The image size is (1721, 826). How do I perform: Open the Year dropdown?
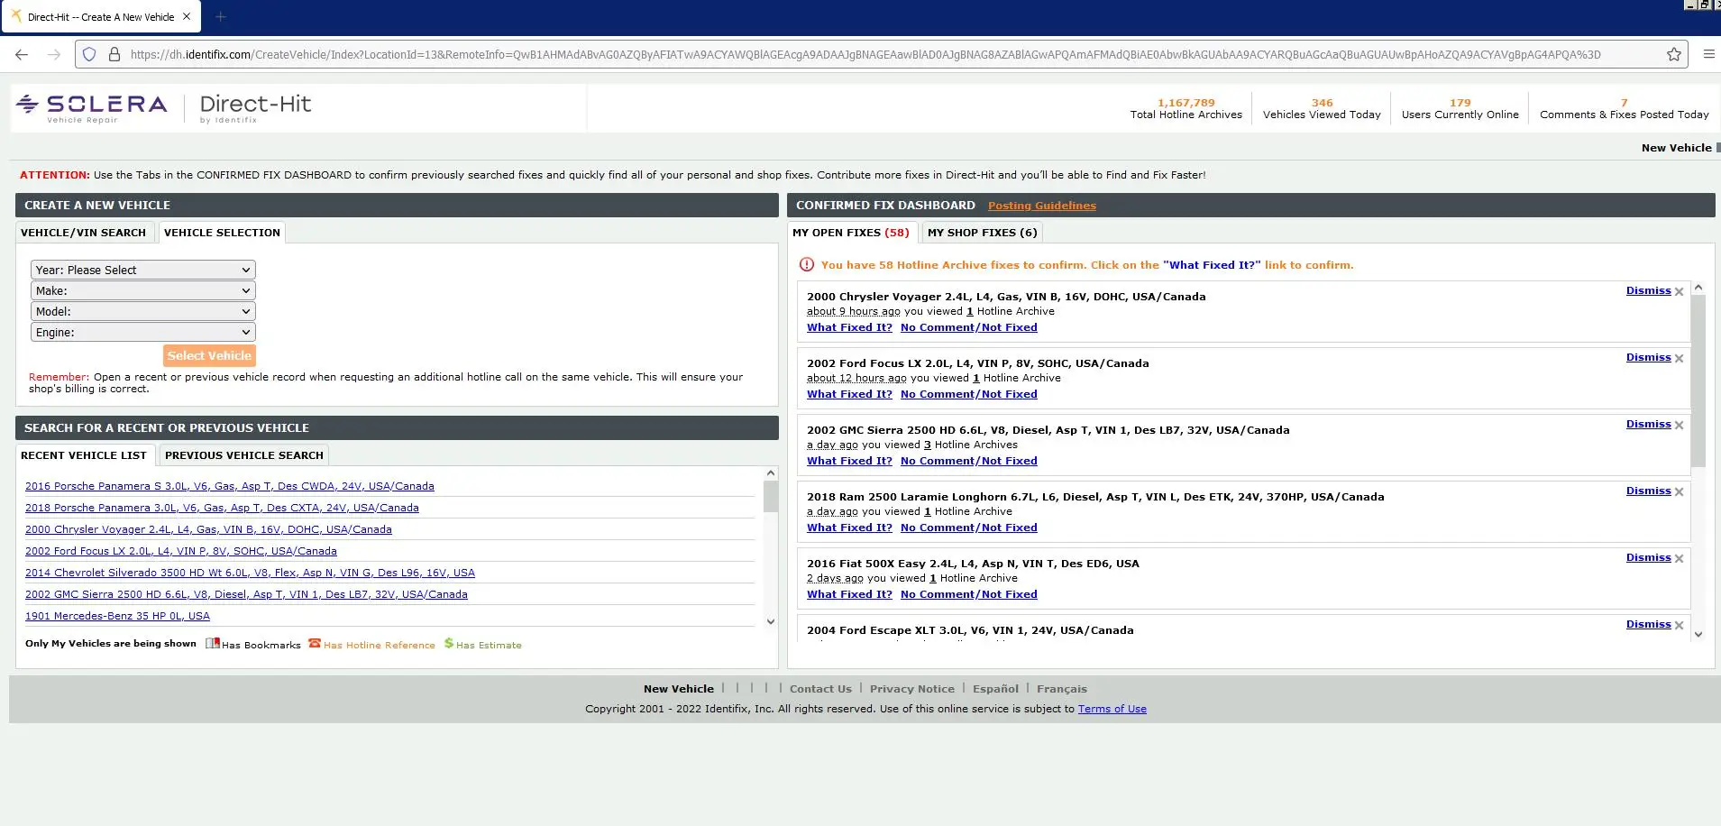click(x=142, y=270)
